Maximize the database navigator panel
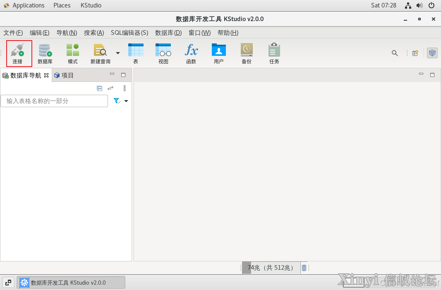441x290 pixels. click(x=123, y=75)
